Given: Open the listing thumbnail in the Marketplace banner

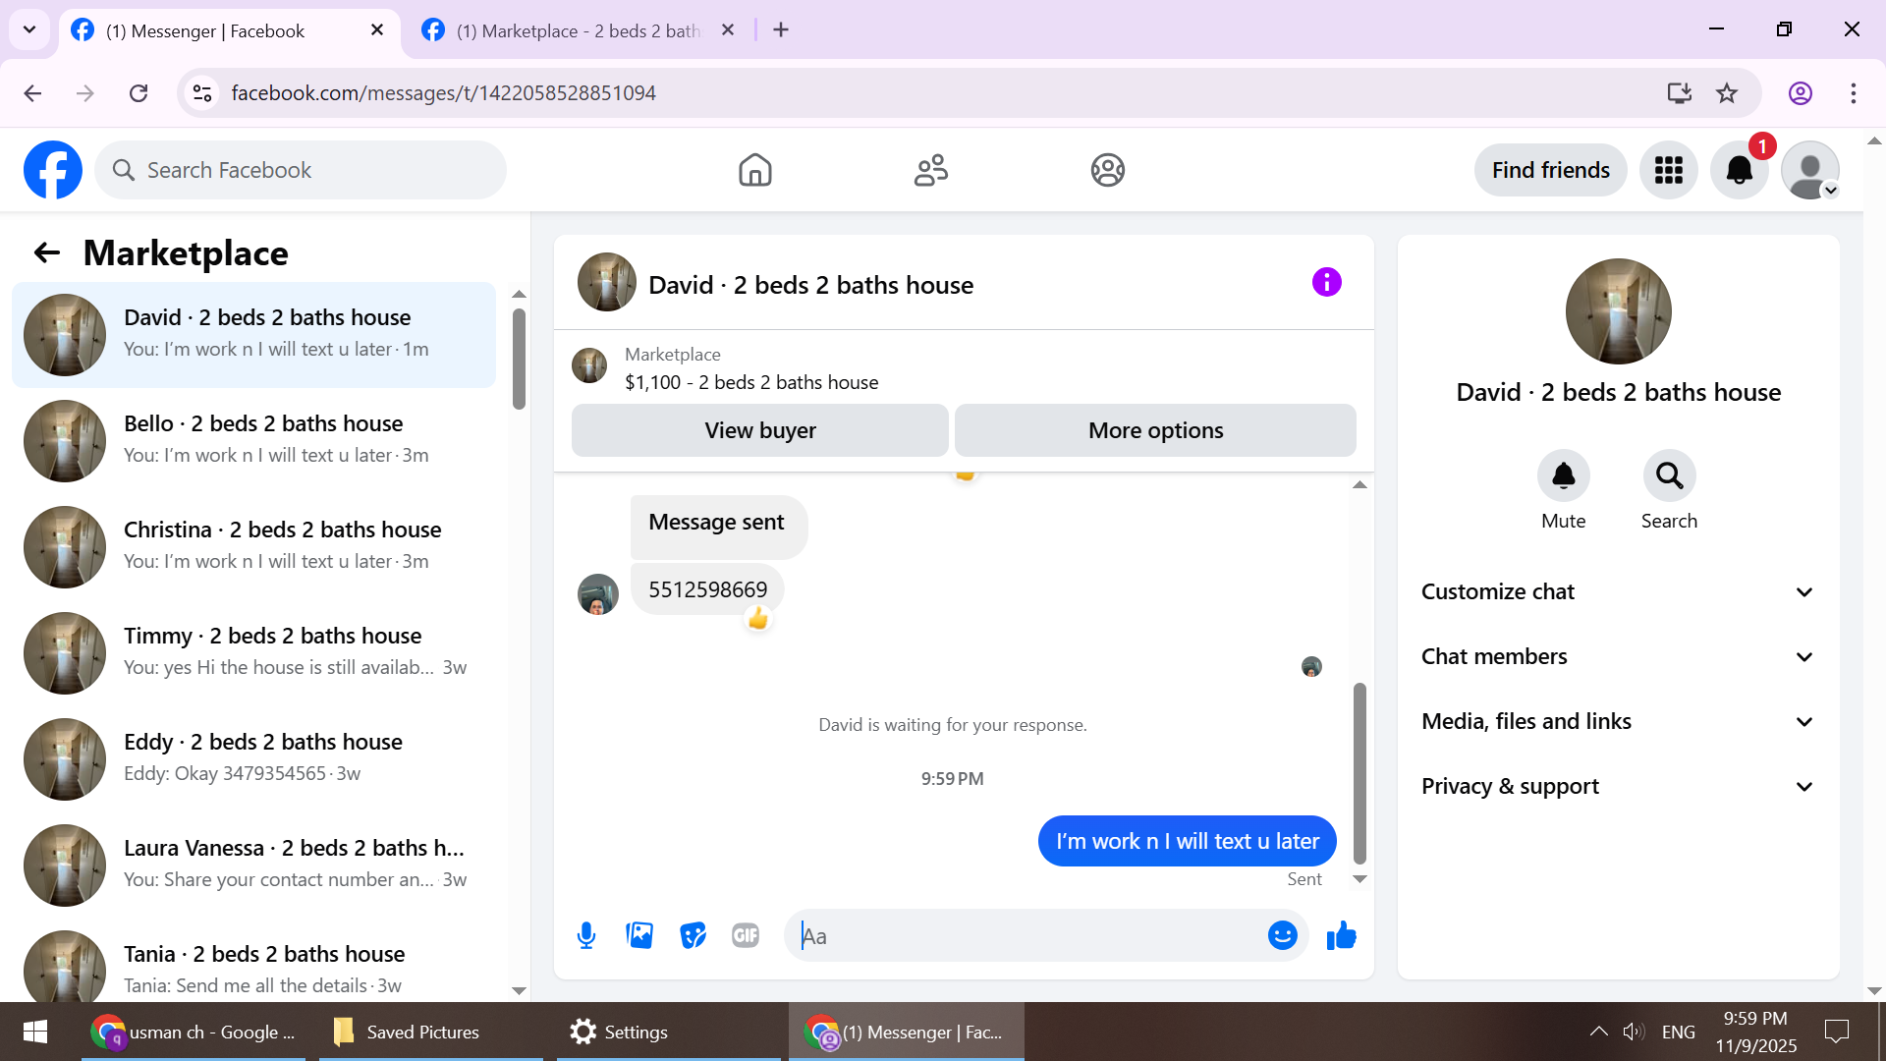Looking at the screenshot, I should pyautogui.click(x=589, y=365).
